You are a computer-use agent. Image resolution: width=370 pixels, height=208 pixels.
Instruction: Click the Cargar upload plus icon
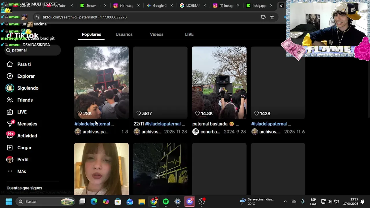10,148
